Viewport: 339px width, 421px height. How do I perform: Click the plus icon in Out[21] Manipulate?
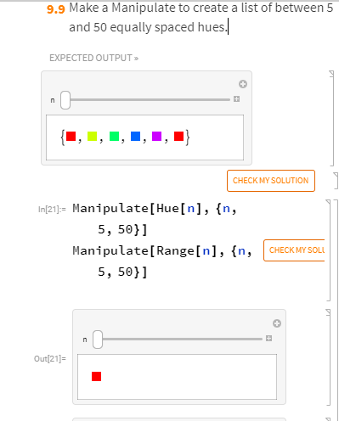click(277, 323)
